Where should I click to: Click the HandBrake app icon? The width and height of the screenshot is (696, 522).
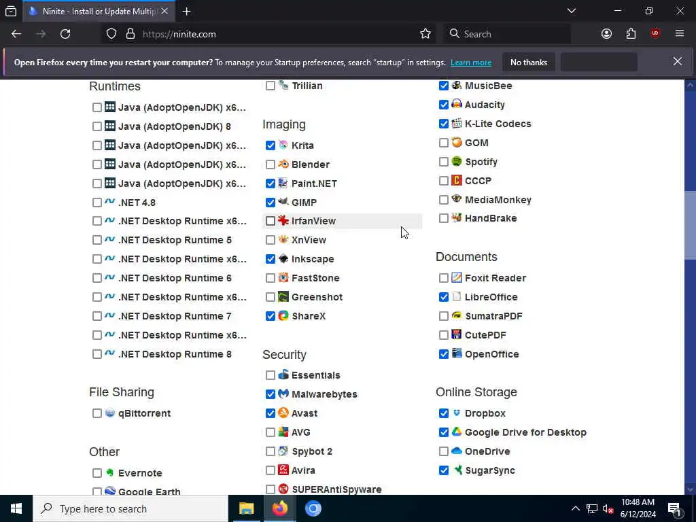point(457,217)
